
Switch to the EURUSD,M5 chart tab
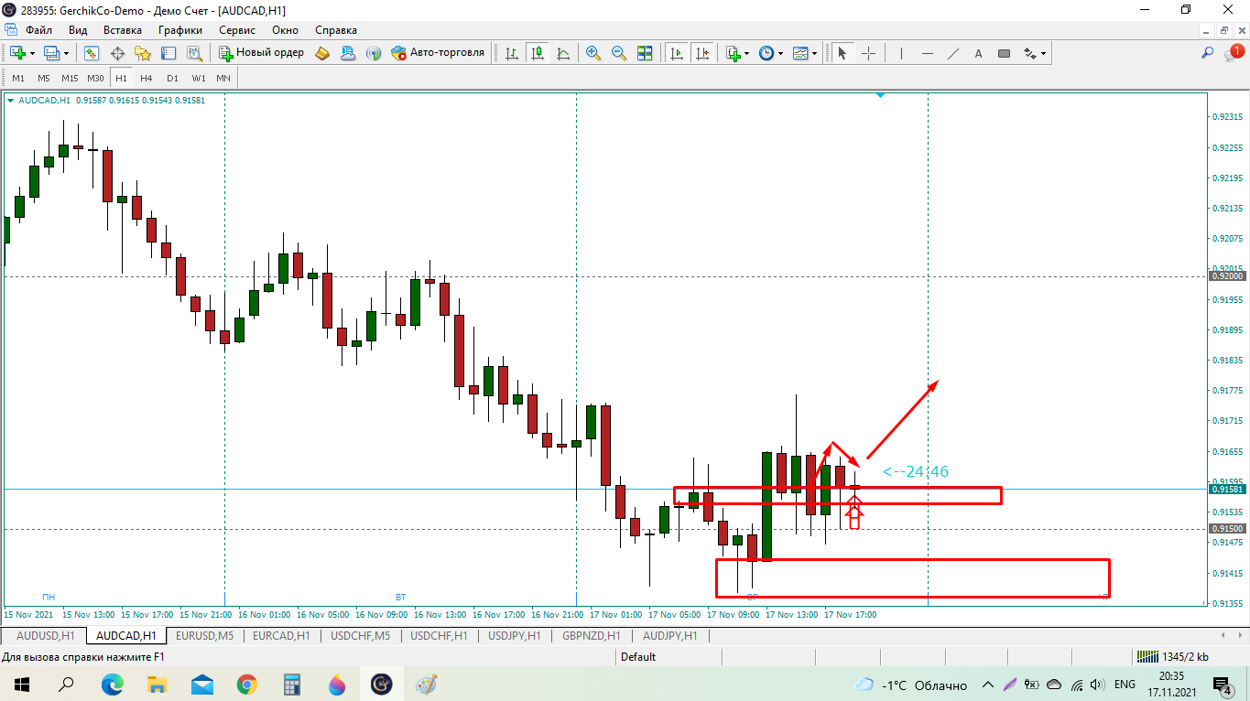pos(204,635)
